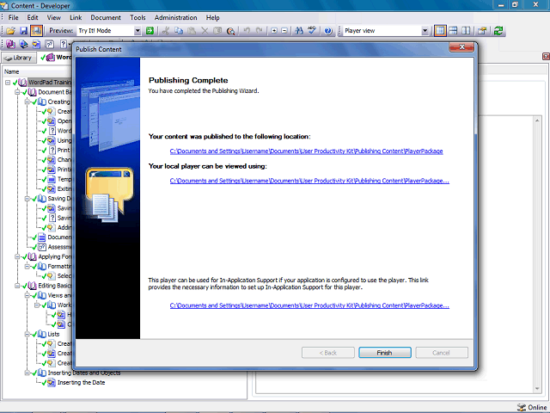Screen dimensions: 550x413
Task: Open the File menu
Action: point(14,17)
